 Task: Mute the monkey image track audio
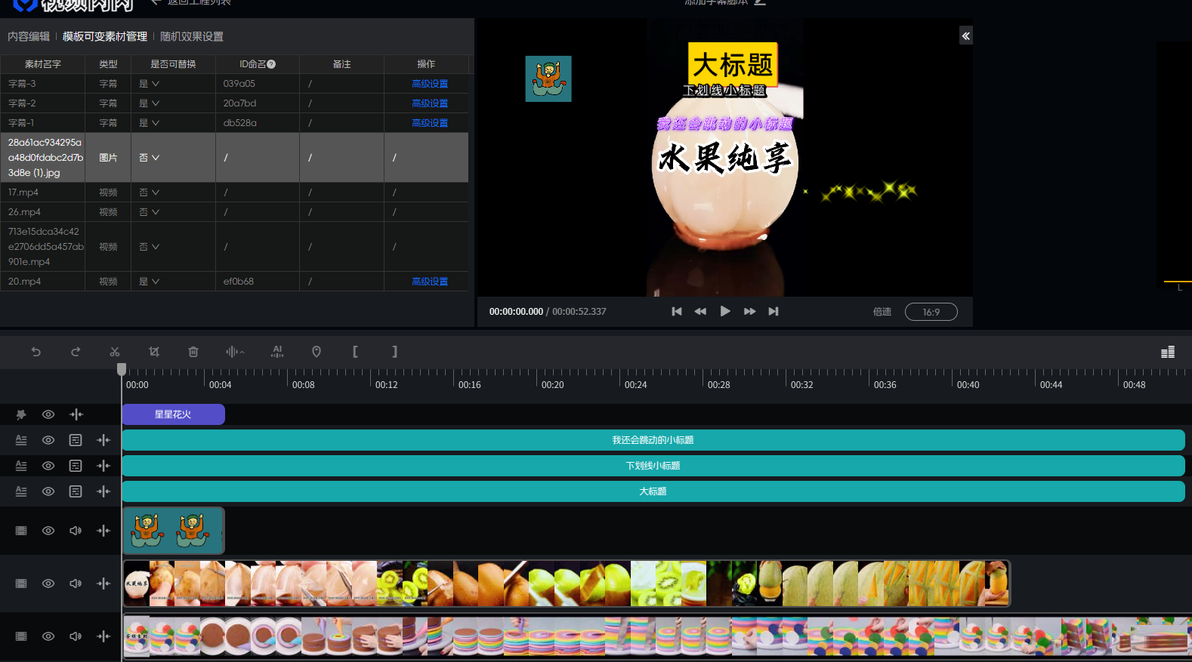click(x=76, y=531)
